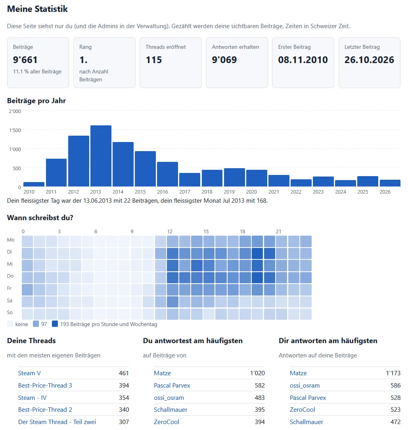Click ZeroCool in the 394 row
408x430 pixels.
pos(167,422)
